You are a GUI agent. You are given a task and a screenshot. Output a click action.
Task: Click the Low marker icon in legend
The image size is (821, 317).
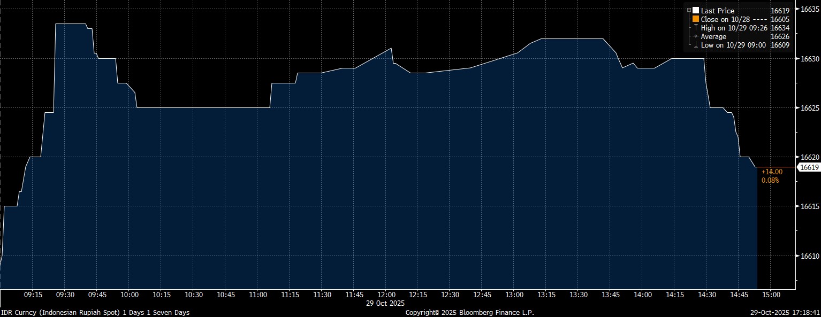696,45
